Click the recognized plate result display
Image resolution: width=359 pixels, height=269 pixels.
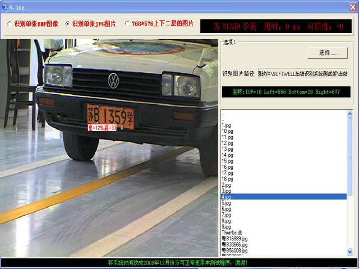click(278, 26)
